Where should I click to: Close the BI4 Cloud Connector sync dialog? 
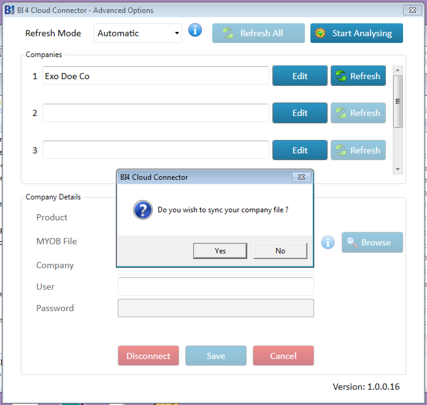pyautogui.click(x=301, y=177)
